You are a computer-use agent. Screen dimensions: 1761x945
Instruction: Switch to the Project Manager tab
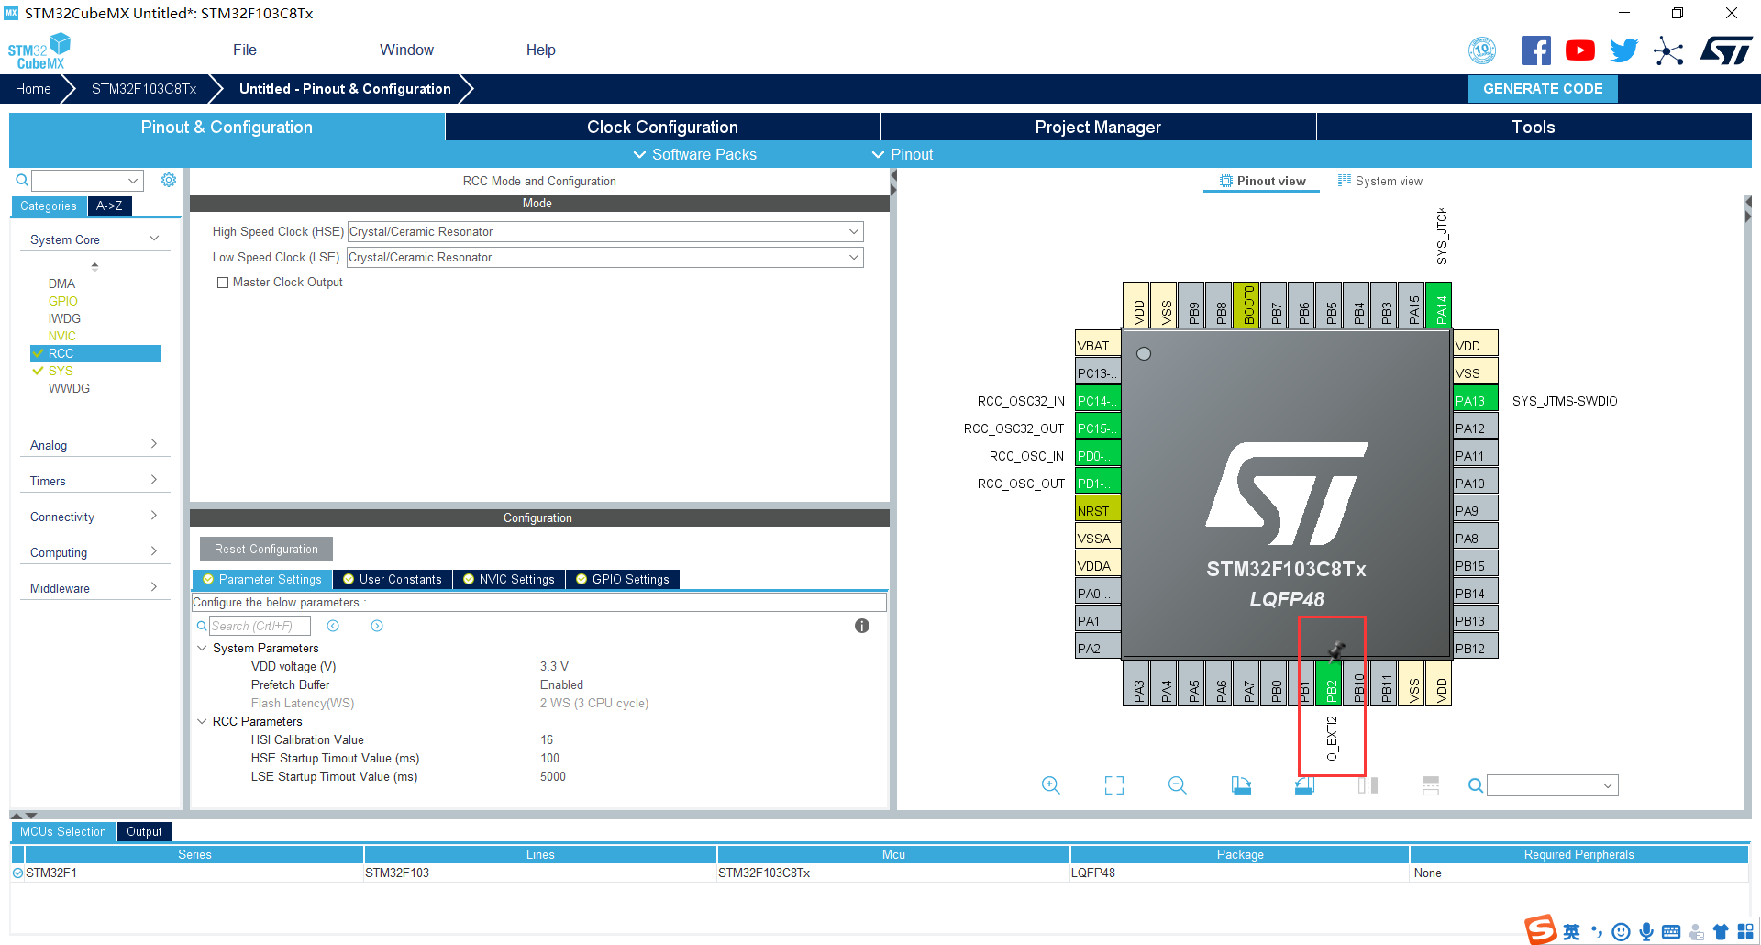coord(1098,127)
